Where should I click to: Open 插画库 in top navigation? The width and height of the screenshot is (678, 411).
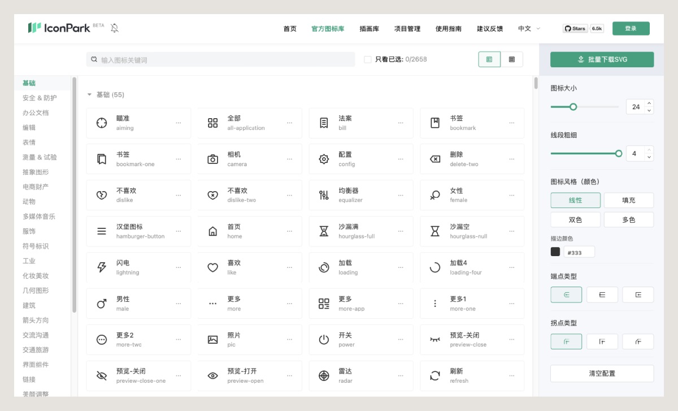[x=369, y=28]
